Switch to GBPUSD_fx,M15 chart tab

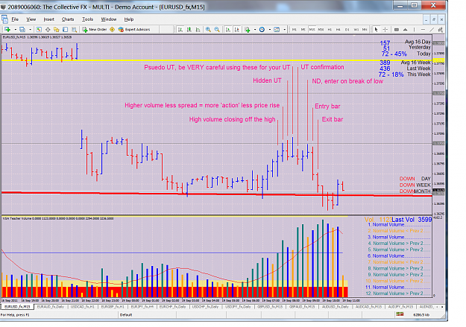coord(270,306)
